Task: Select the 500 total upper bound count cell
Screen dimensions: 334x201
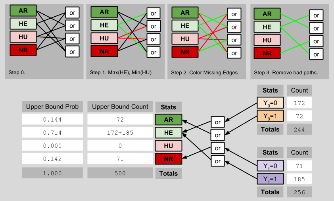Action: [120, 173]
